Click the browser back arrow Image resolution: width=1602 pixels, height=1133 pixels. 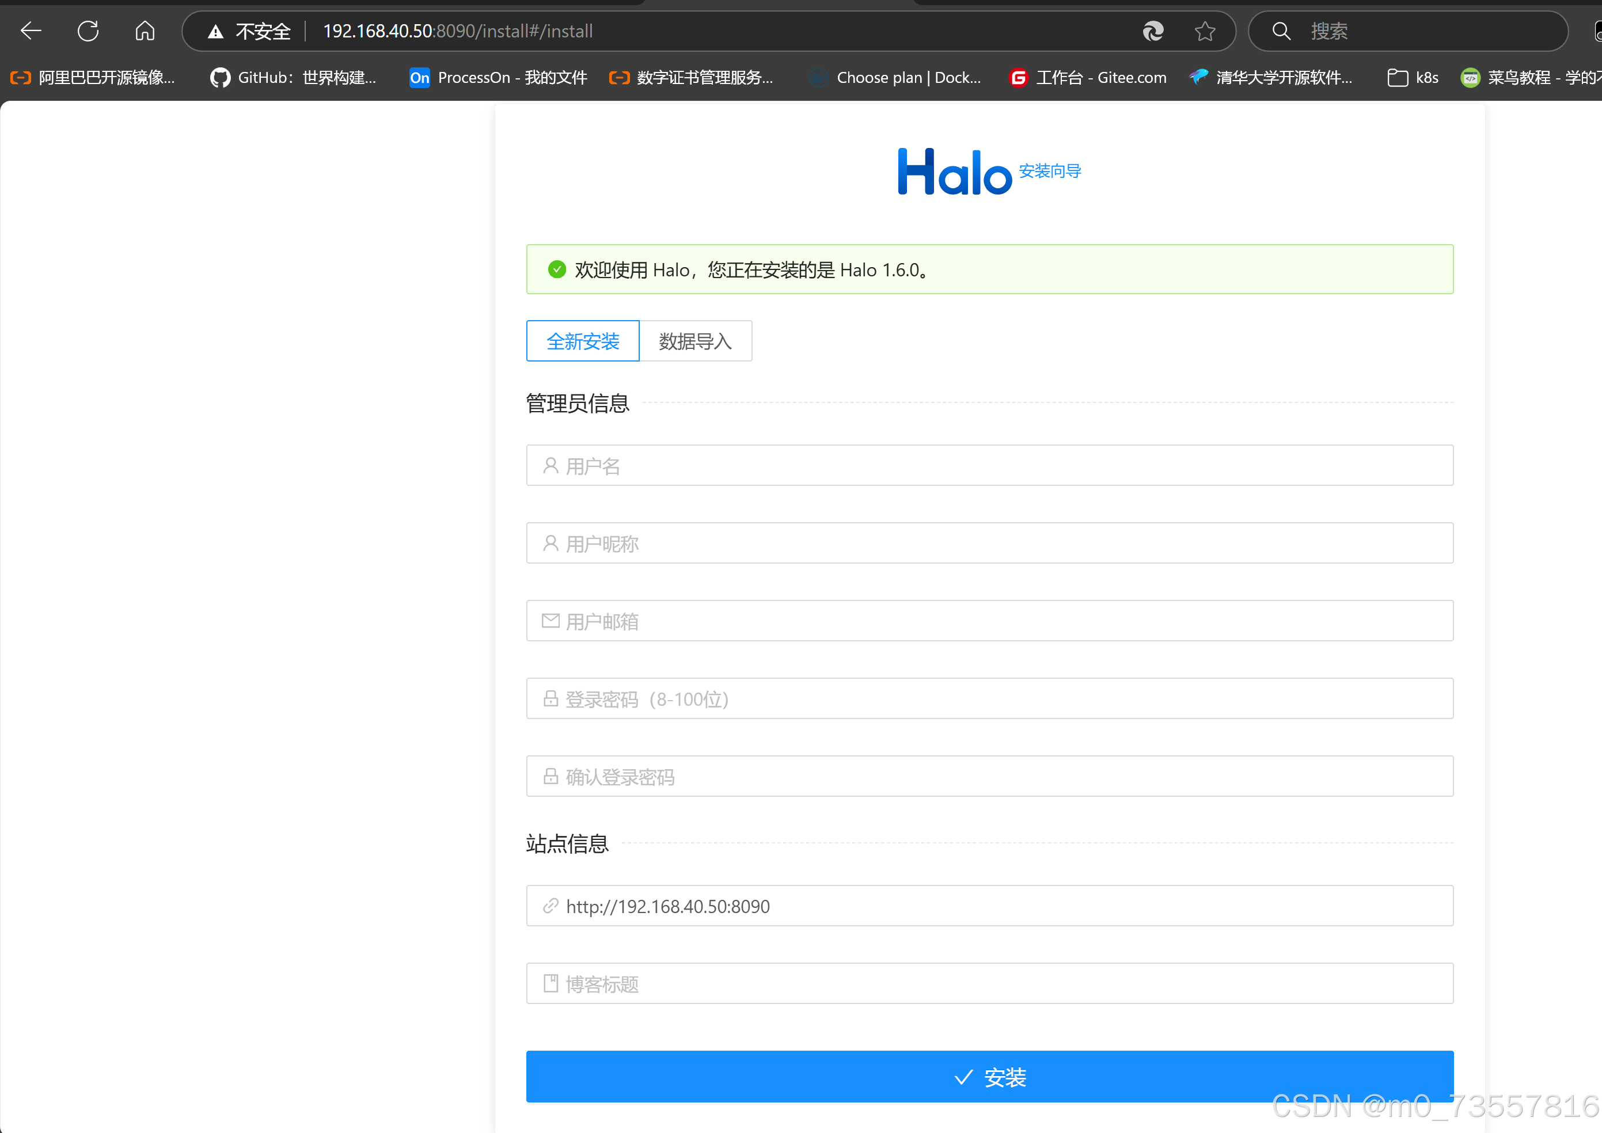(x=31, y=31)
